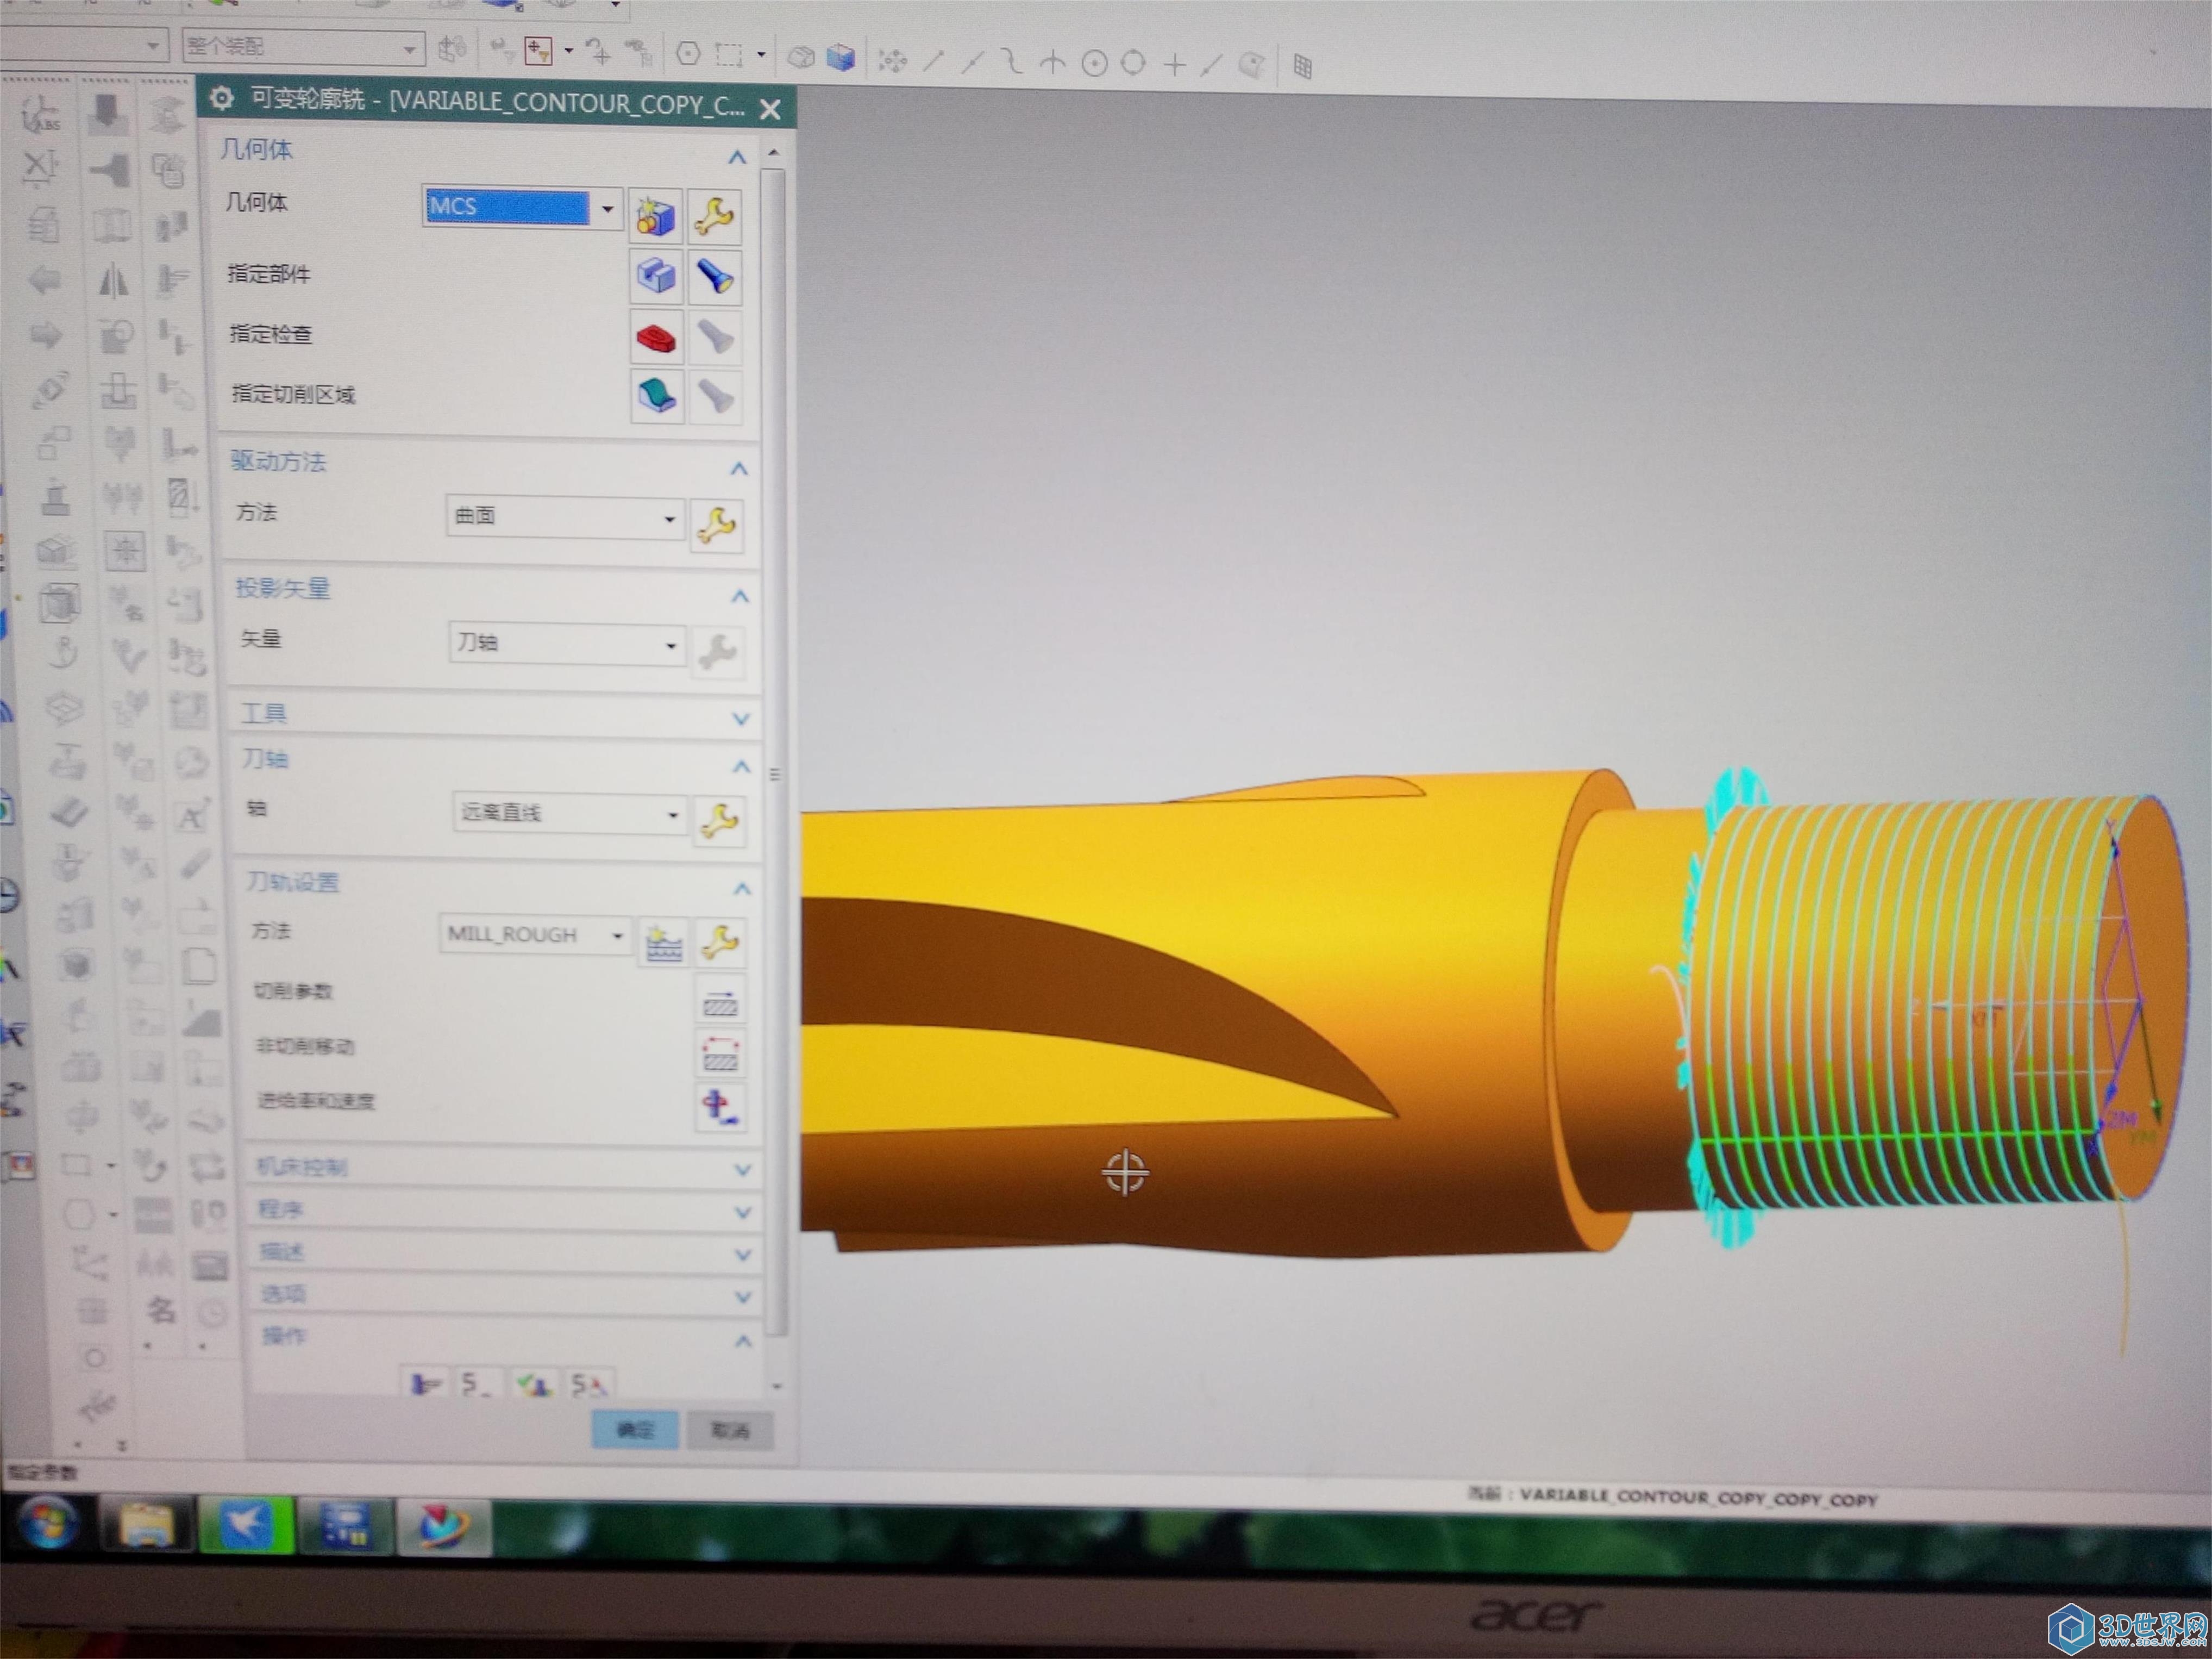Viewport: 2212px width, 1659px height.
Task: Click the current operation name VARIABLE_CONTOUR_COPY_COPY_COPY in the status bar
Action: (x=1698, y=1498)
